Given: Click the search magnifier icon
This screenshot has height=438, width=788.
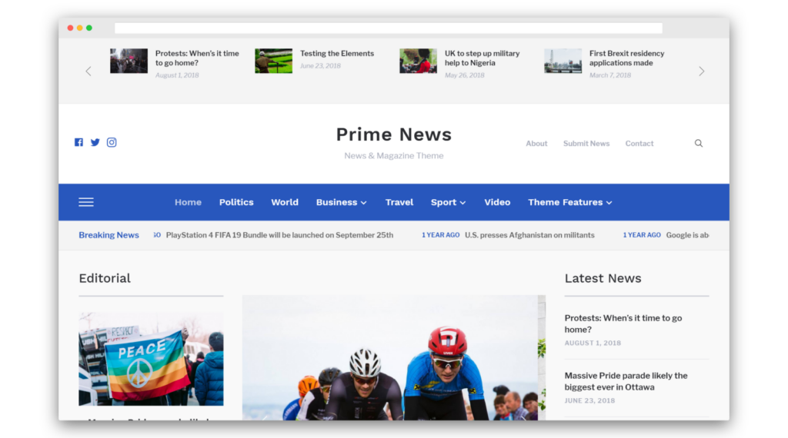Looking at the screenshot, I should click(x=699, y=144).
